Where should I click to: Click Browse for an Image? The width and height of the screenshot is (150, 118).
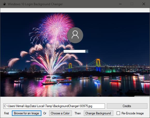click(27, 113)
